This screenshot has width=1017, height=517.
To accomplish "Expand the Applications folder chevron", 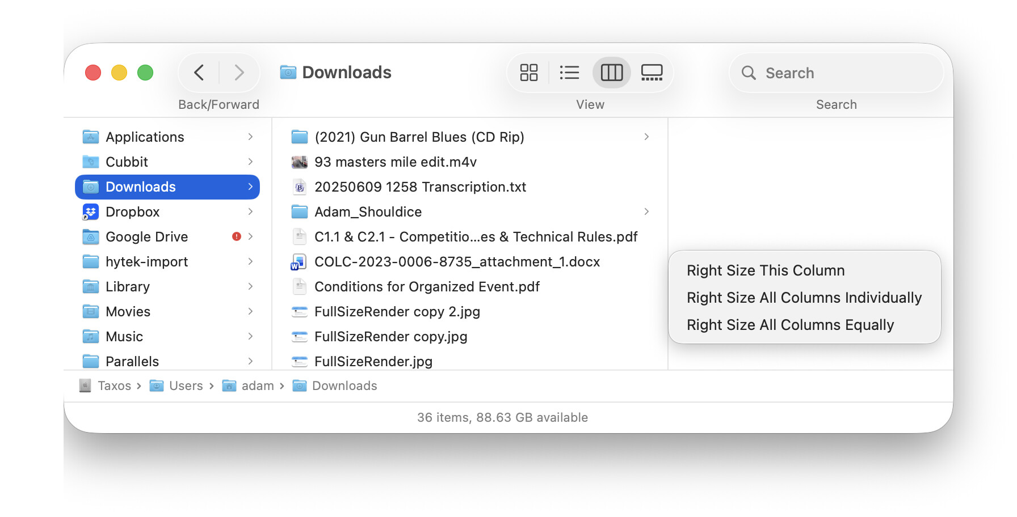I will point(250,137).
